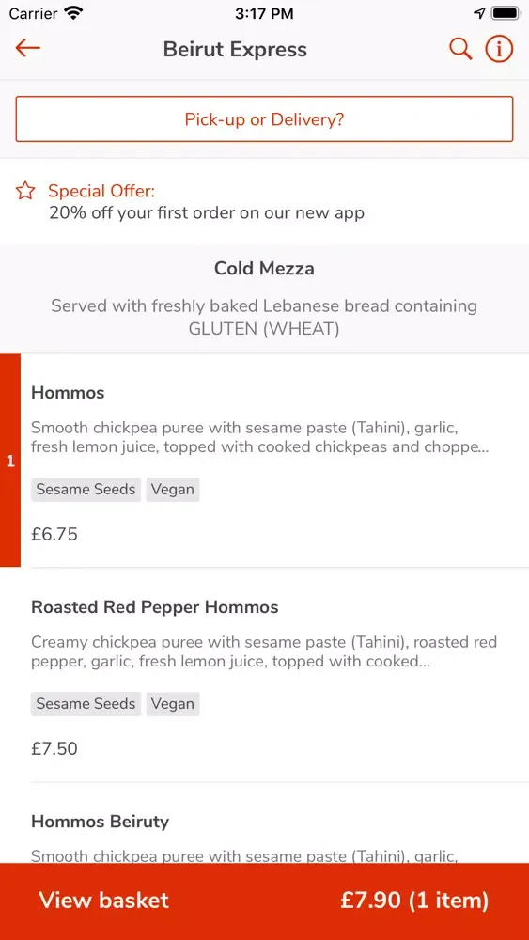Open the search magnifier icon
The height and width of the screenshot is (940, 529).
pyautogui.click(x=460, y=49)
